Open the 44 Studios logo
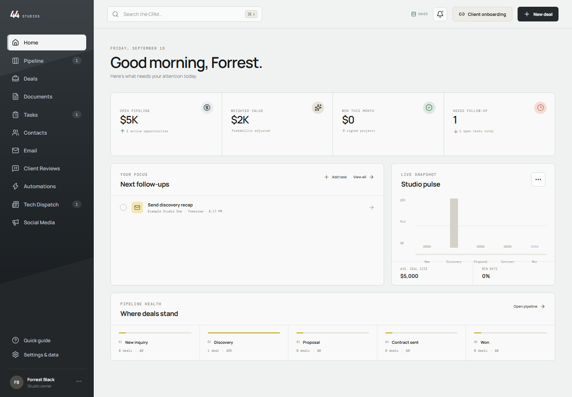 point(25,15)
